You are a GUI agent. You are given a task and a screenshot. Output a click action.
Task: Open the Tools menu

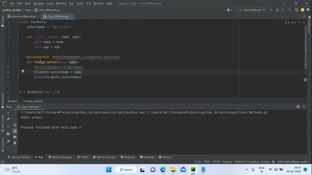click(x=80, y=3)
